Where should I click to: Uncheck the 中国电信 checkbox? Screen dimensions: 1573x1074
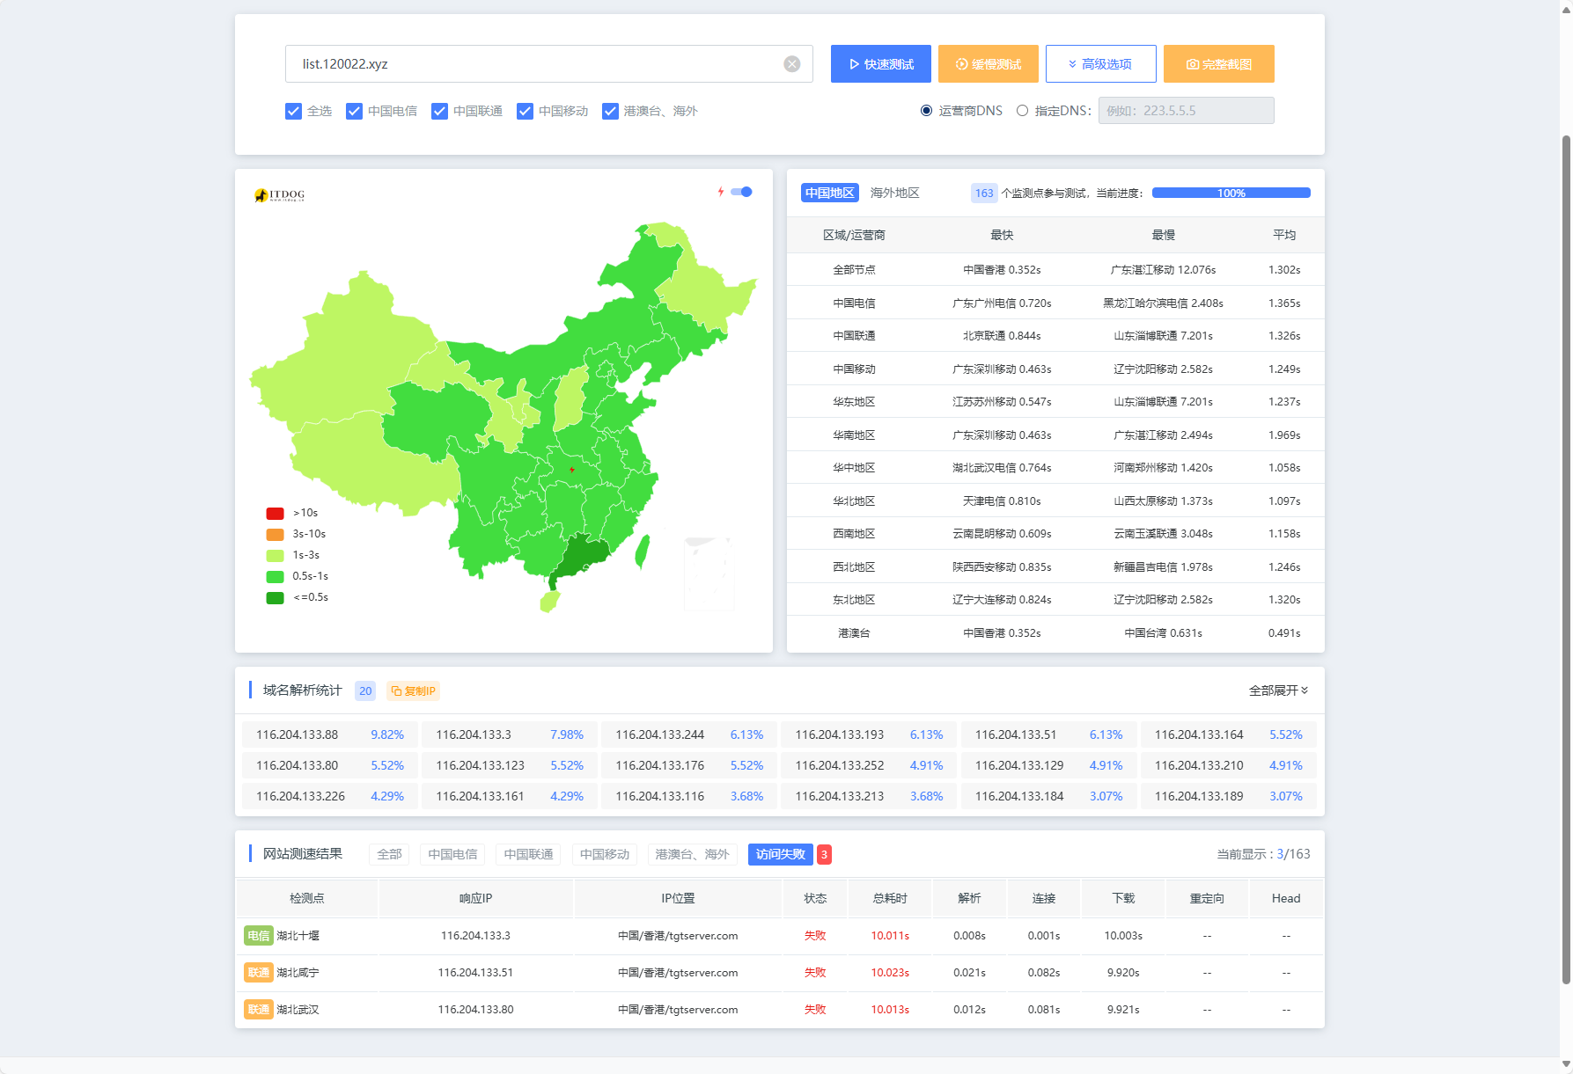(355, 111)
